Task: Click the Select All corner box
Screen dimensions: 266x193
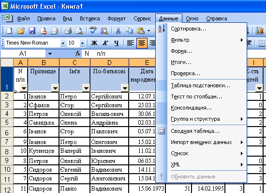Action: click(x=7, y=63)
